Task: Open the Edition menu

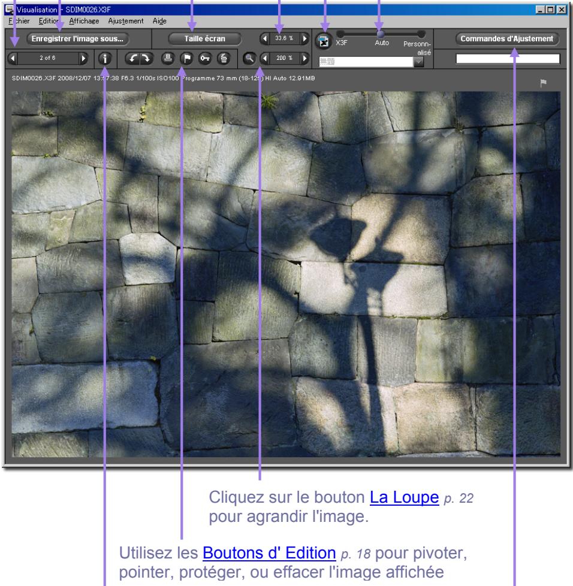Action: [49, 21]
